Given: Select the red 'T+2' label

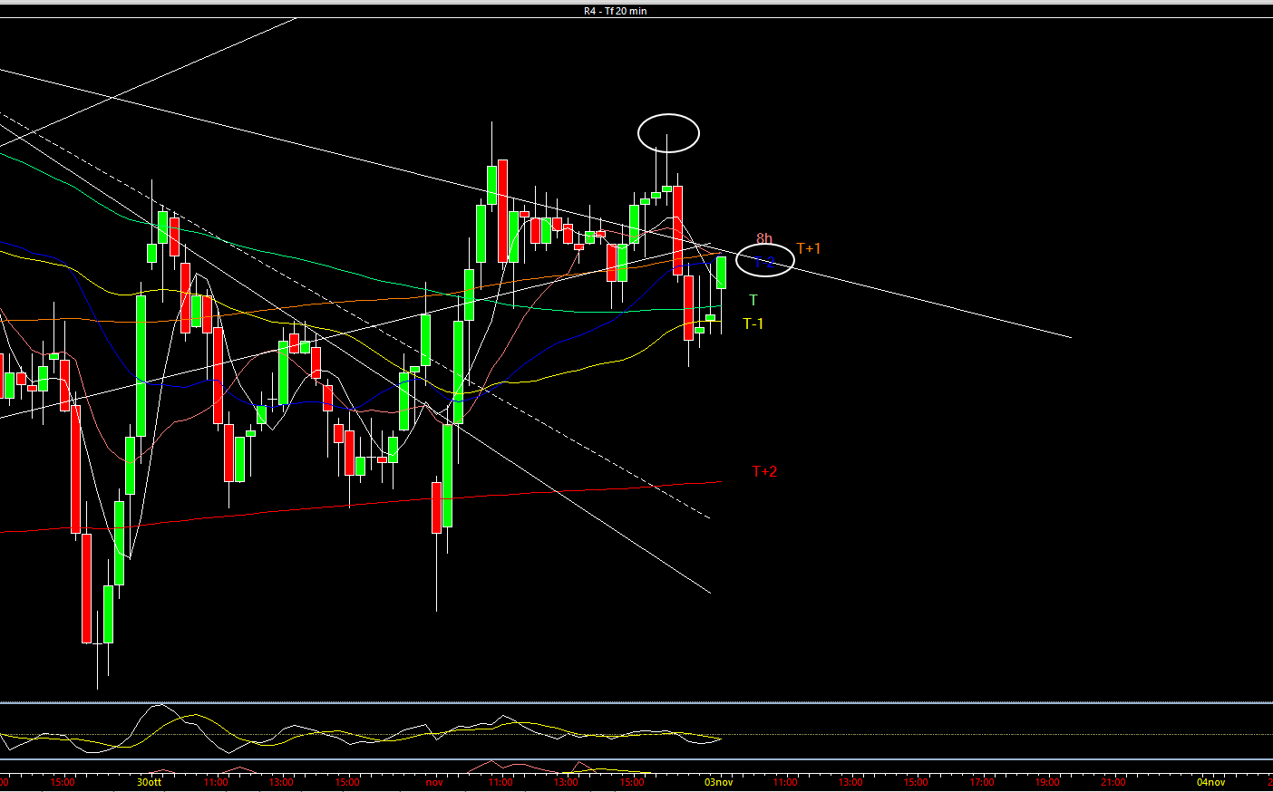Looking at the screenshot, I should (x=764, y=471).
